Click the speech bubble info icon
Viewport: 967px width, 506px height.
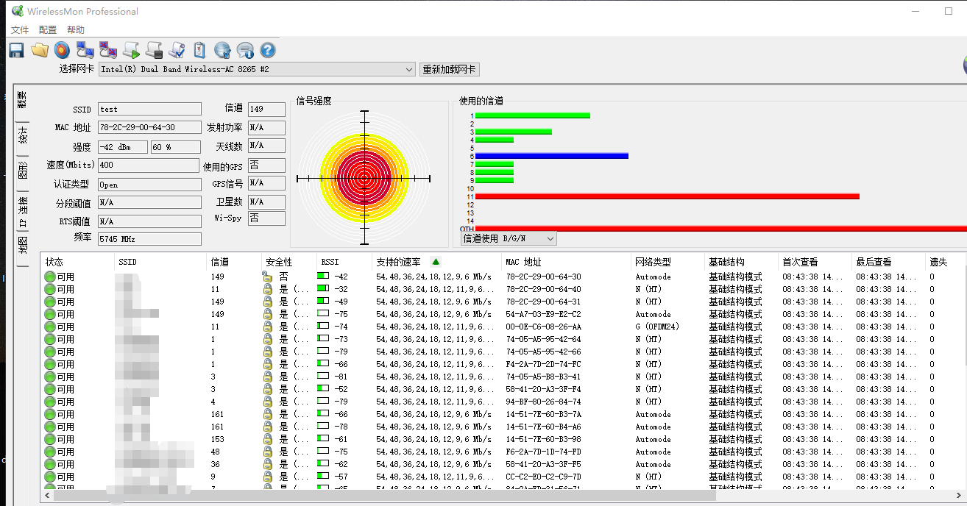click(x=245, y=50)
